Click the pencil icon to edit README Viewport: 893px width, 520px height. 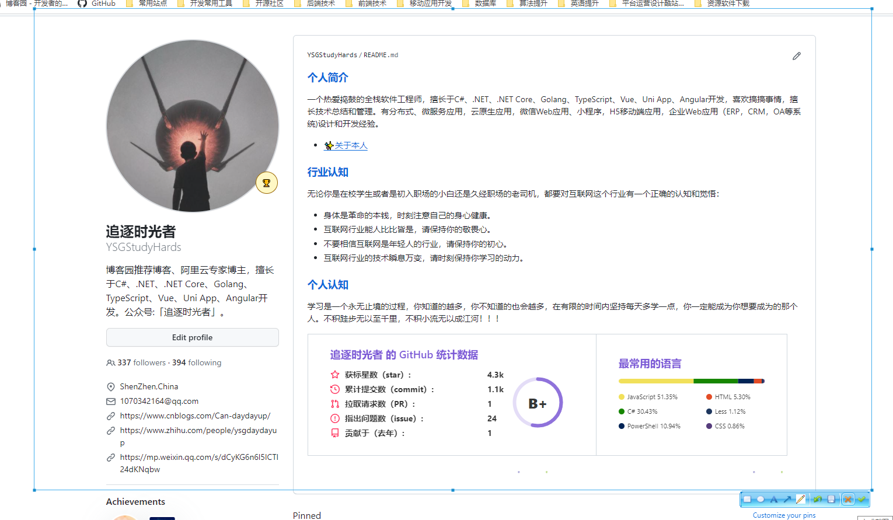(x=797, y=56)
